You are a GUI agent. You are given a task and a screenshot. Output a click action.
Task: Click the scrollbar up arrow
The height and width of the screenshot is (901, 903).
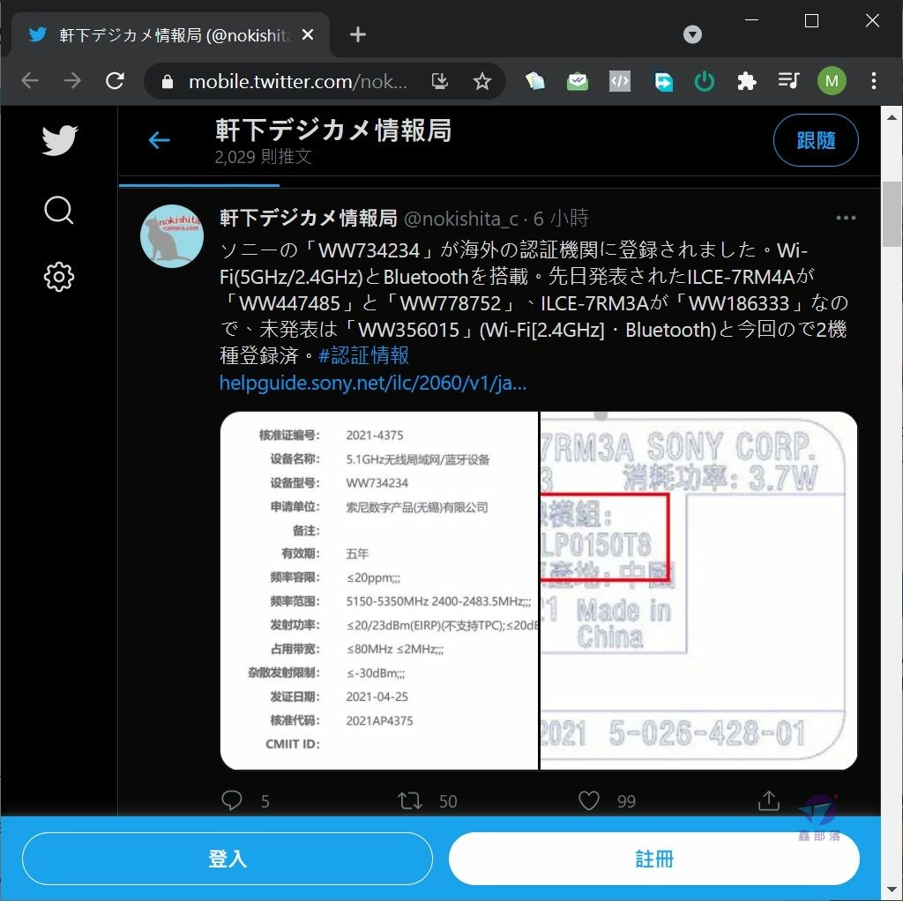tap(892, 117)
